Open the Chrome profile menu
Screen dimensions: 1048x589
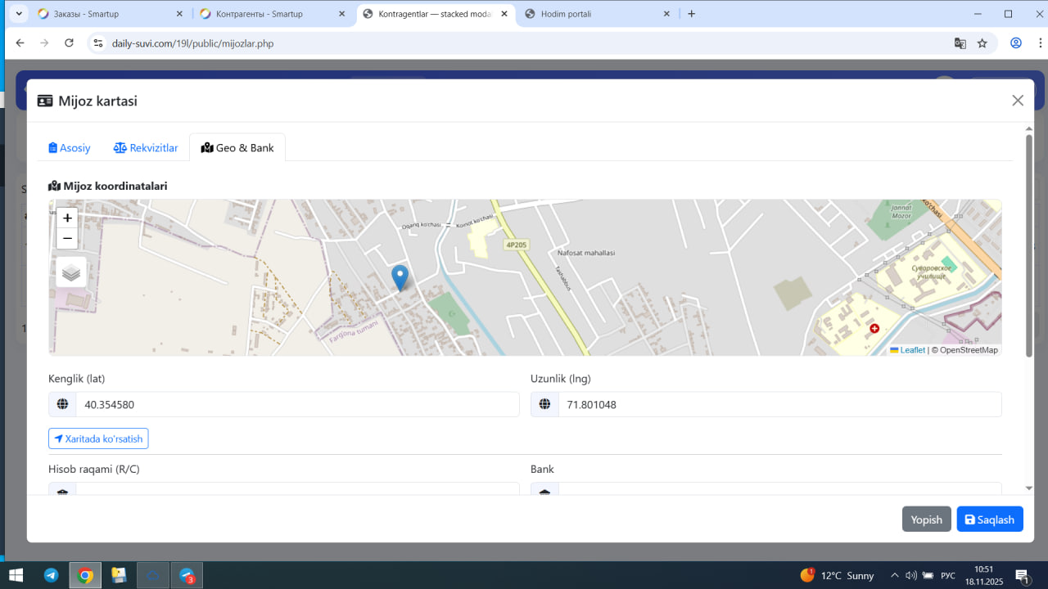pyautogui.click(x=1016, y=43)
